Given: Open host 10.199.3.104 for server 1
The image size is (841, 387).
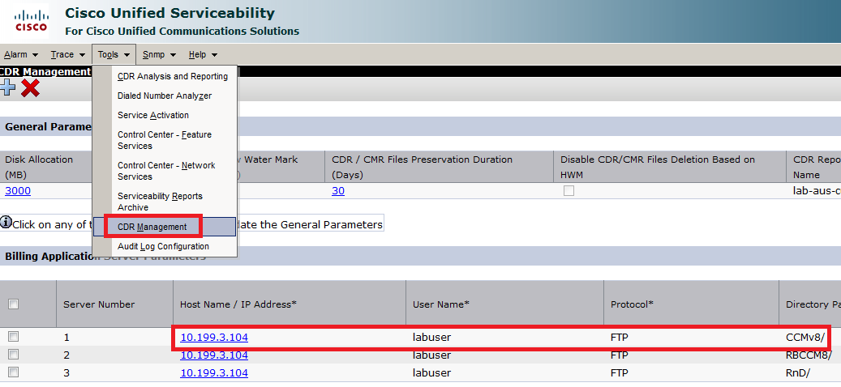Looking at the screenshot, I should click(x=214, y=338).
